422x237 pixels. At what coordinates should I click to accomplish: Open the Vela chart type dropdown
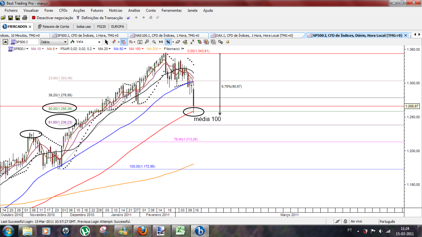pyautogui.click(x=85, y=42)
